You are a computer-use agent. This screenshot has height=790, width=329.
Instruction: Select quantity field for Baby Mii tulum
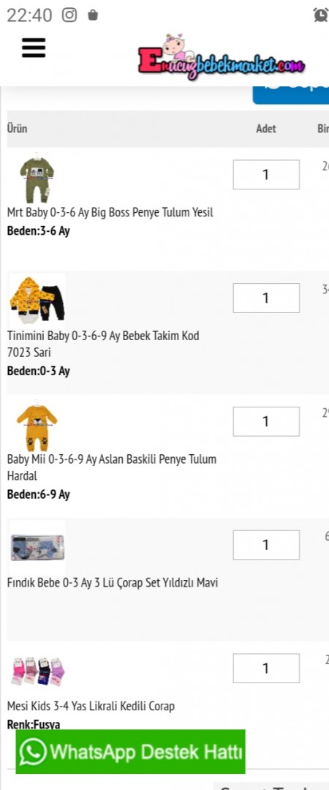coord(266,421)
